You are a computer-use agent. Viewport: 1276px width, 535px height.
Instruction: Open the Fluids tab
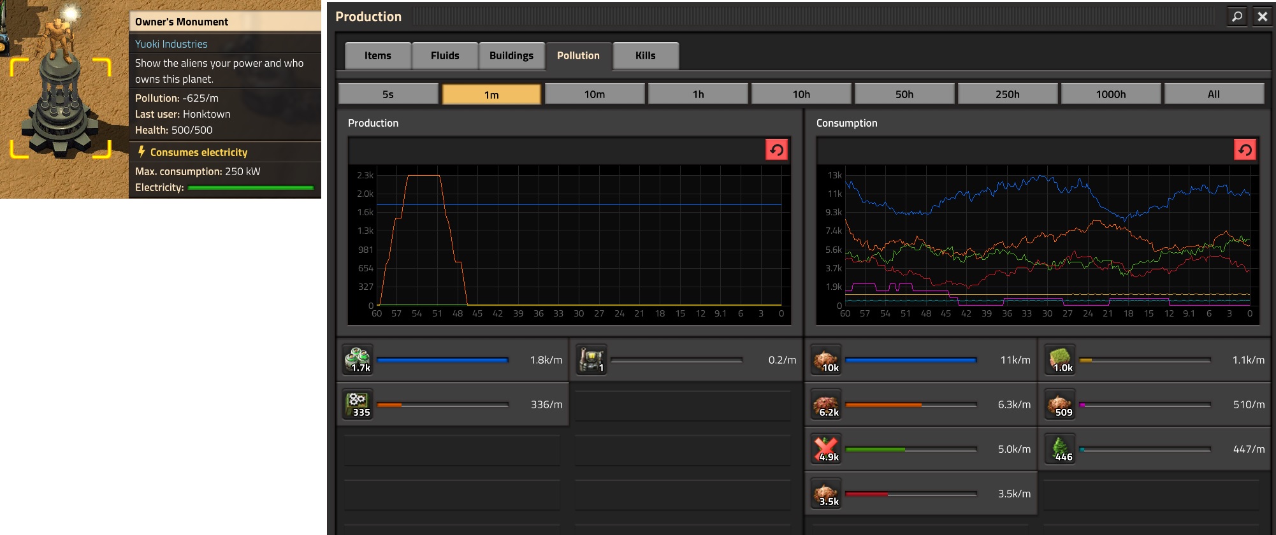coord(445,56)
